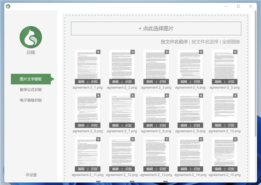Remove agreement-2_7.png with its X icon
Viewport: 261px width, 185px height.
(133, 96)
